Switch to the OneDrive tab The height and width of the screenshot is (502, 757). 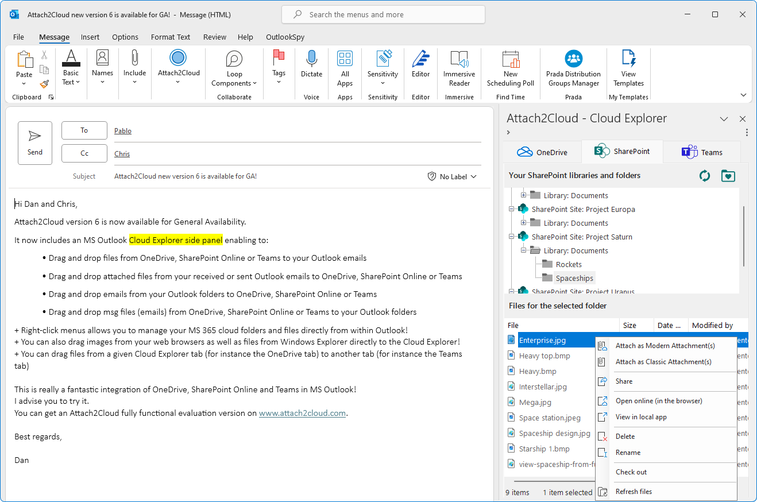click(542, 152)
